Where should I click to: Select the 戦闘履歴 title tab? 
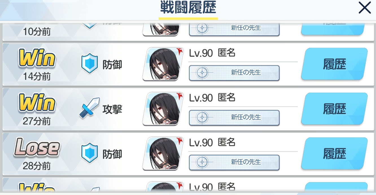click(188, 8)
